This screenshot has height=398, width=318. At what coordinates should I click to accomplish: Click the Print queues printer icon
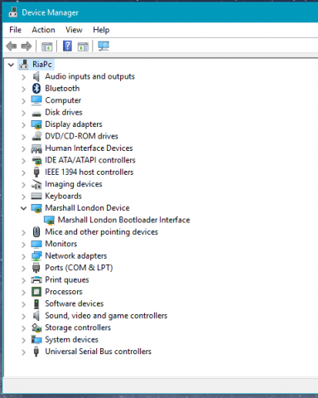coord(36,279)
